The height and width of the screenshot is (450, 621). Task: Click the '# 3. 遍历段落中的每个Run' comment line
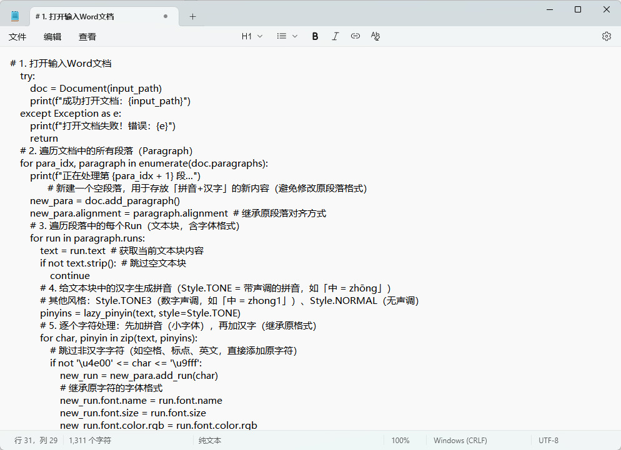click(135, 225)
